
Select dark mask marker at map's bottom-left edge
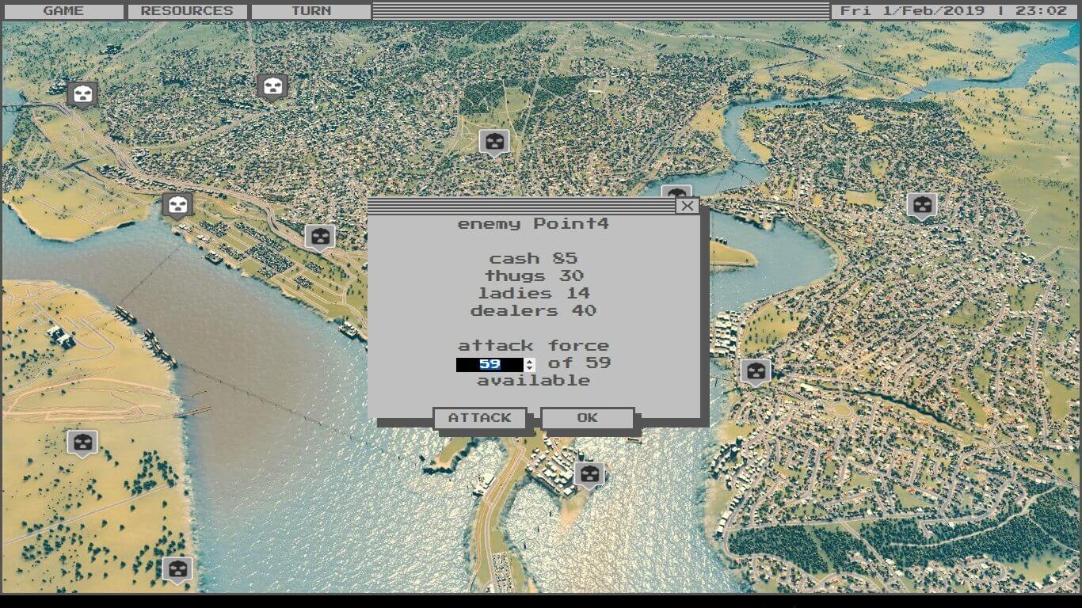177,570
